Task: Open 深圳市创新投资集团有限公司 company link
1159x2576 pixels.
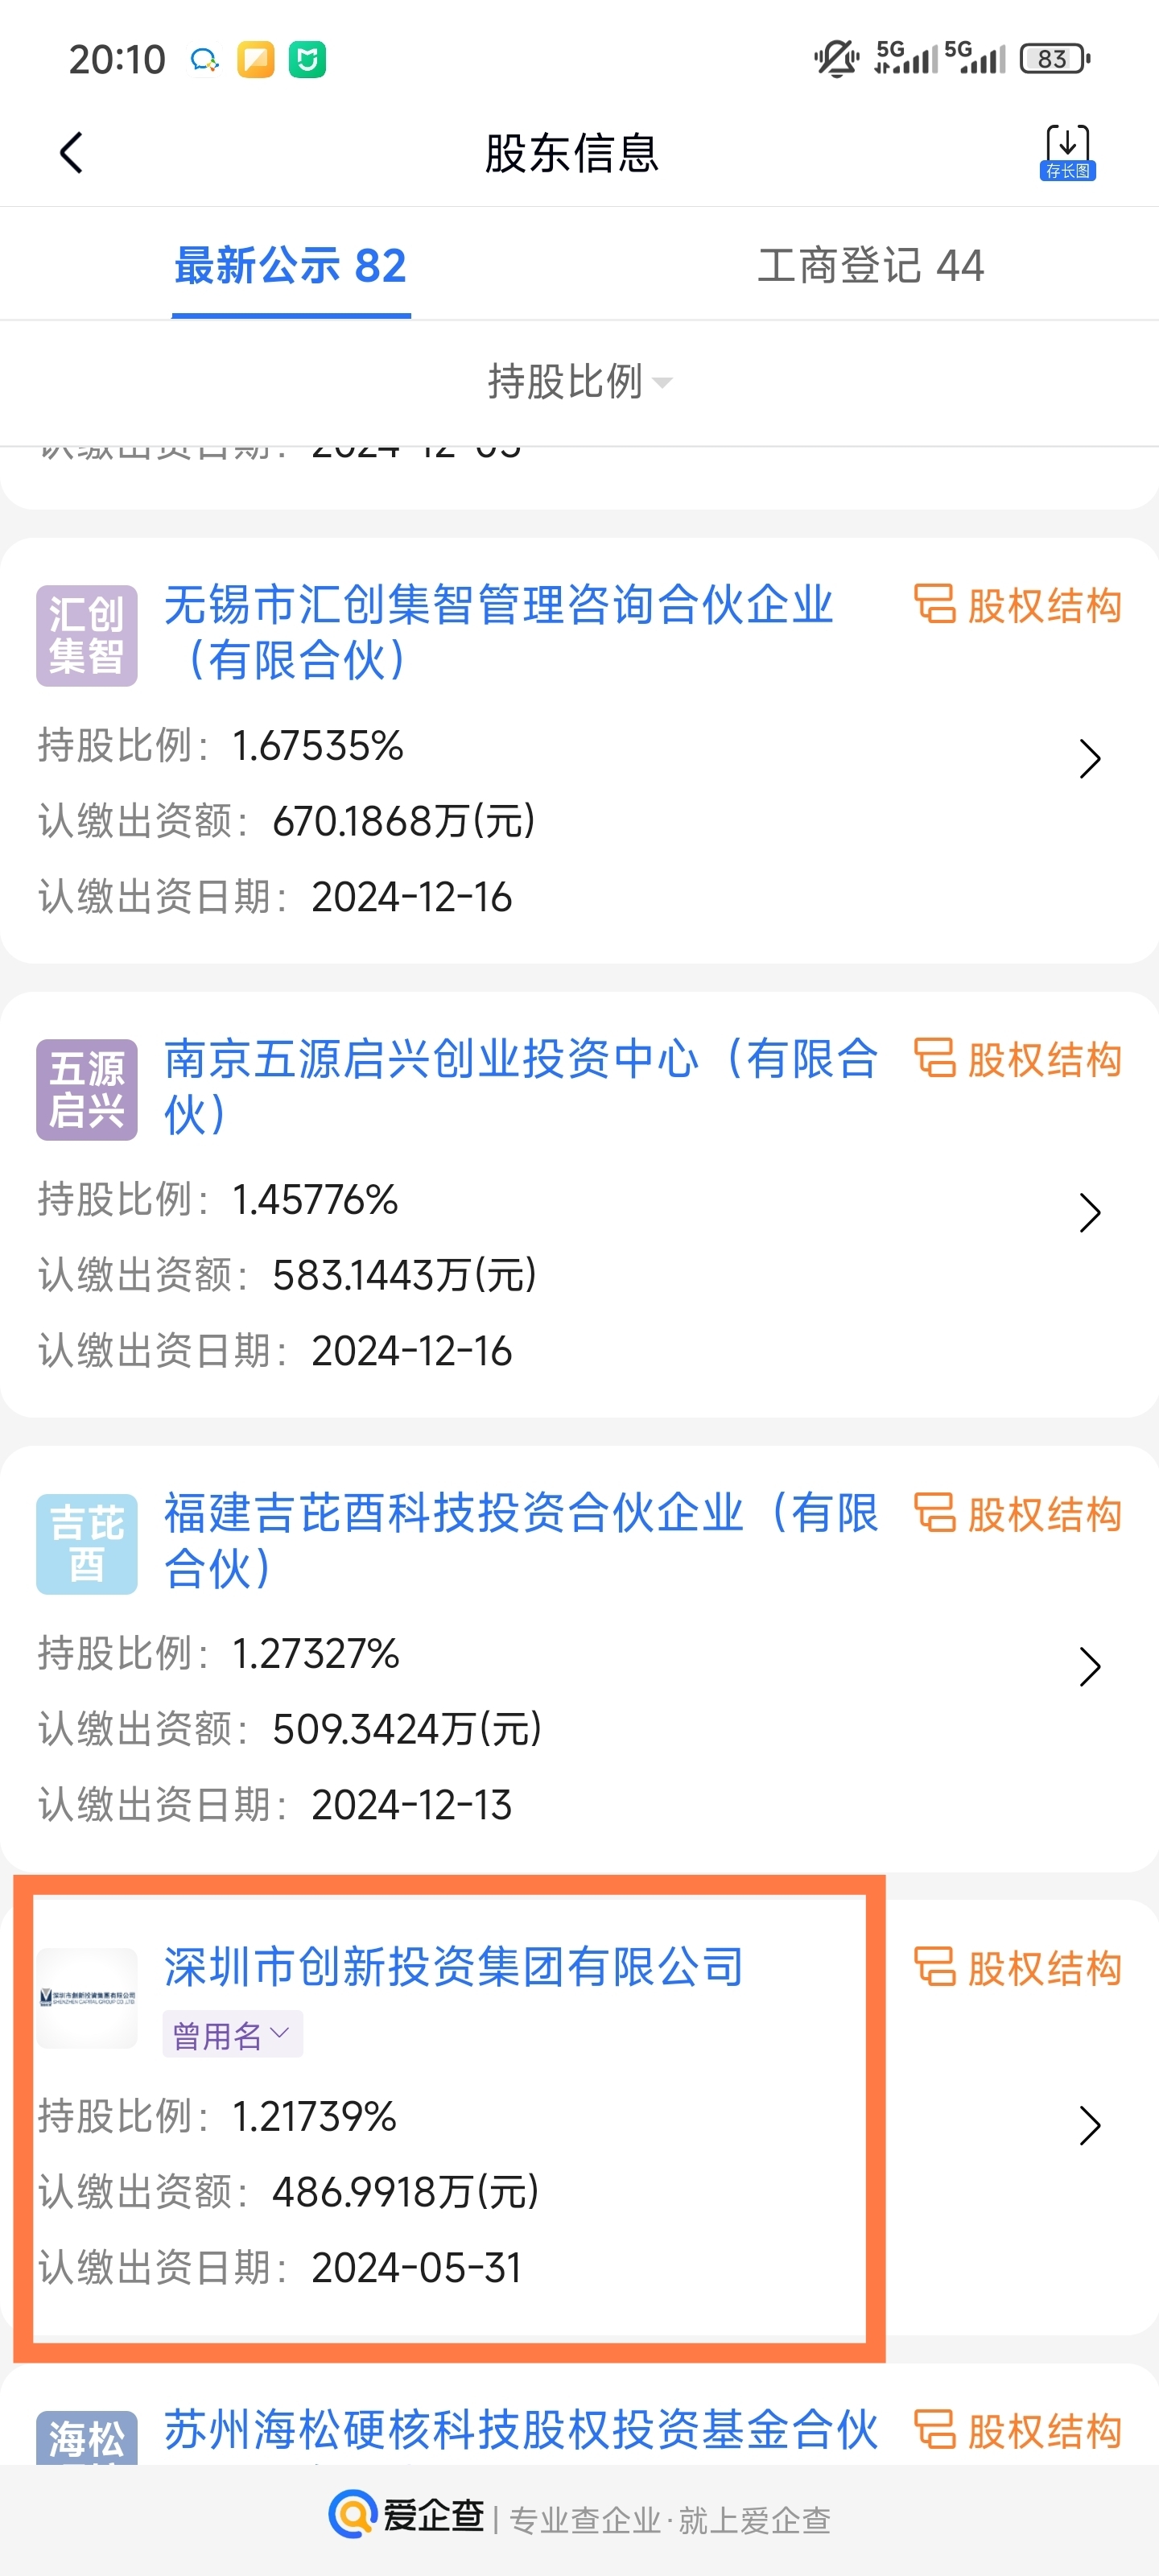Action: point(454,1967)
